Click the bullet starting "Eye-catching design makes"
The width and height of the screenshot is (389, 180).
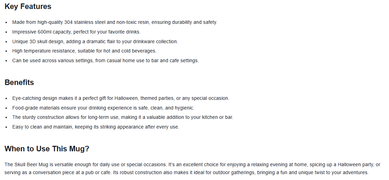click(120, 98)
